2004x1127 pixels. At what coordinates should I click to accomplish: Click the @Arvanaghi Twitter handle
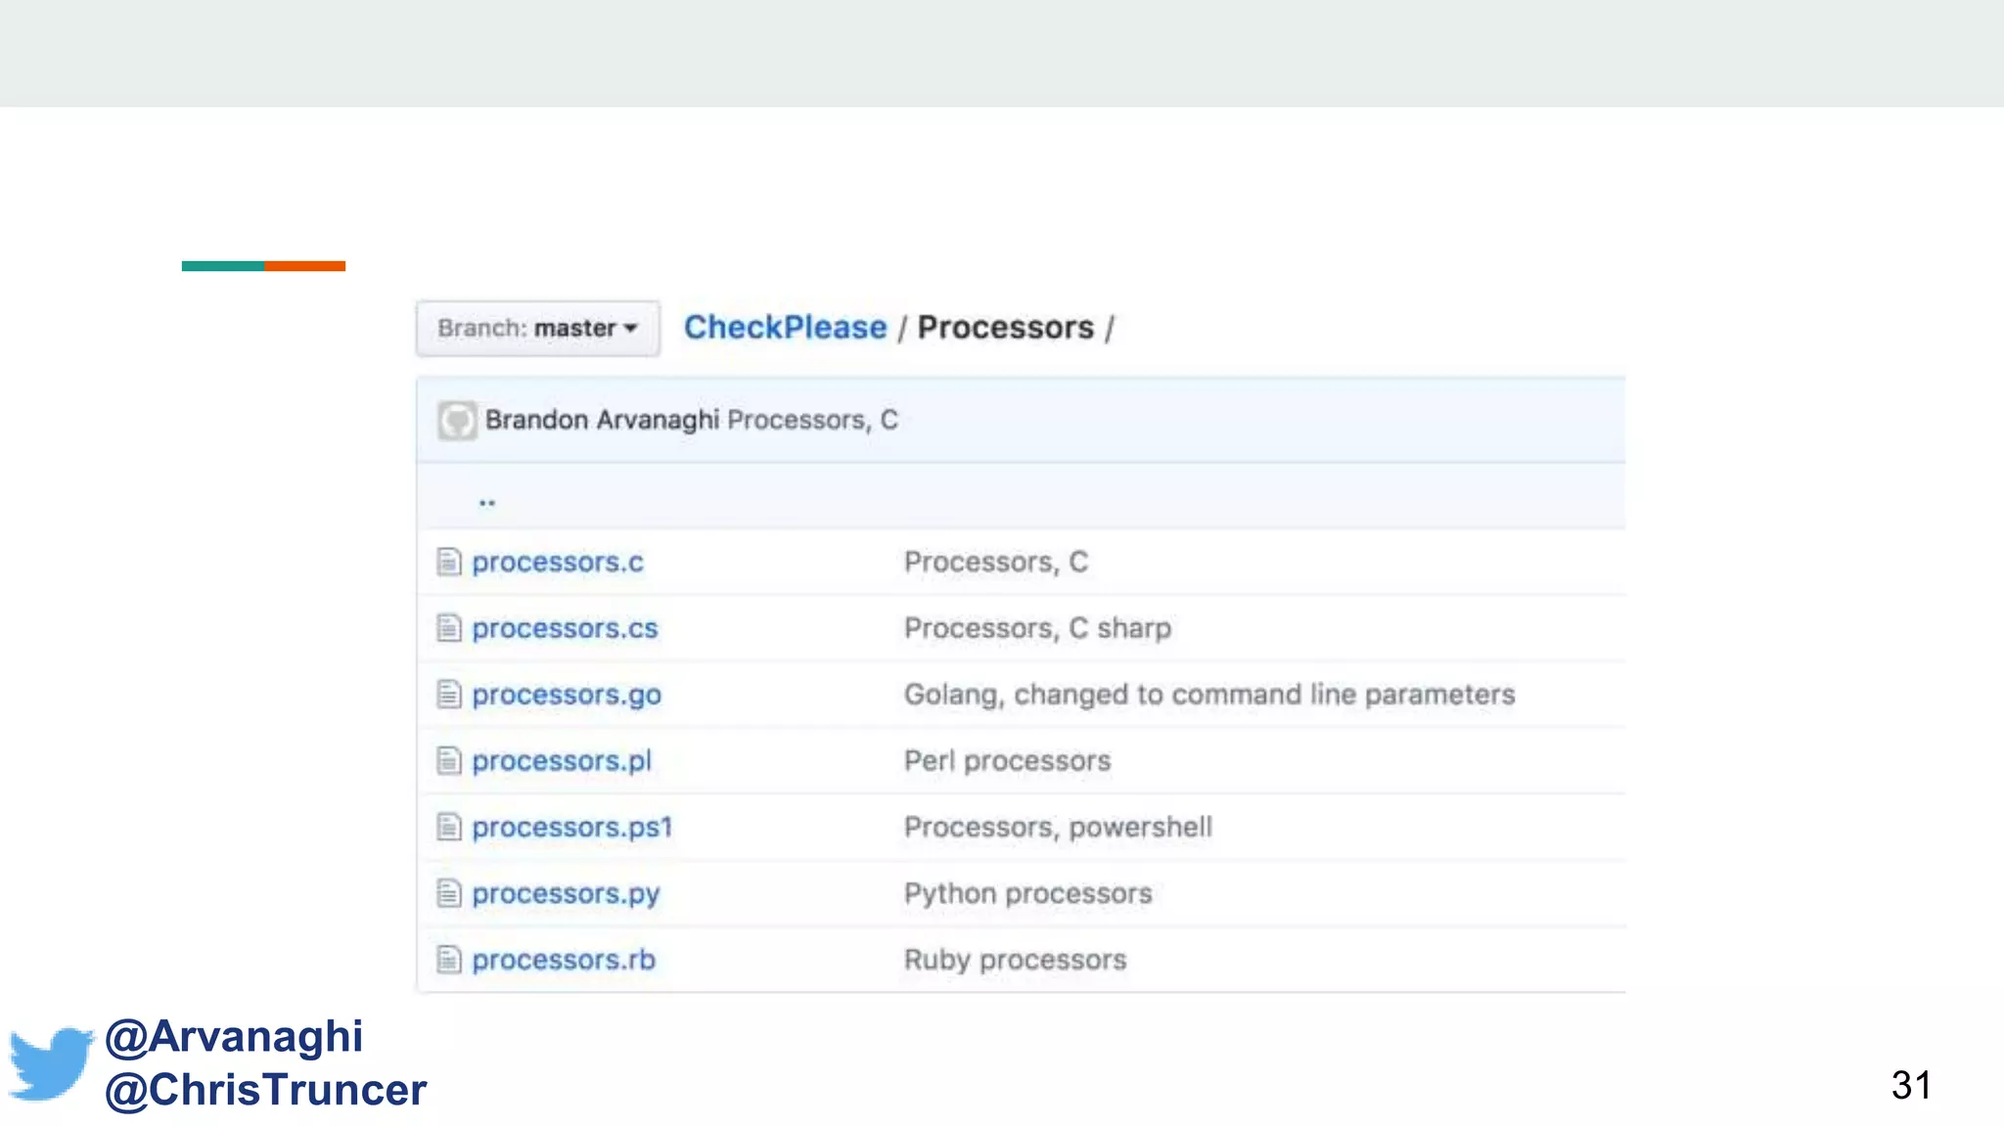coord(234,1037)
